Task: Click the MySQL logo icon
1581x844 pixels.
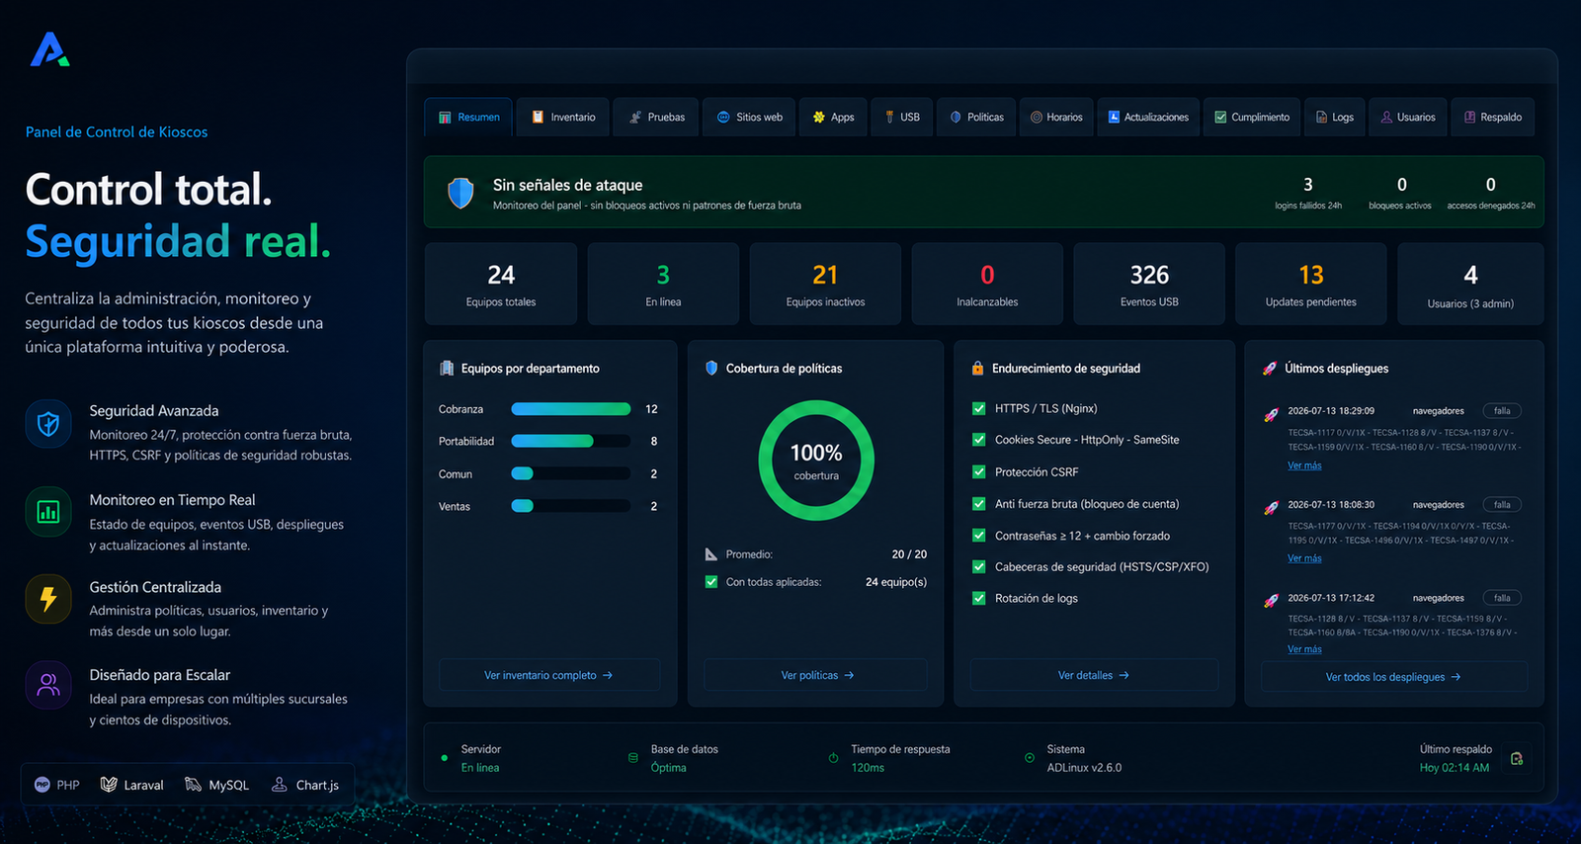Action: coord(193,785)
